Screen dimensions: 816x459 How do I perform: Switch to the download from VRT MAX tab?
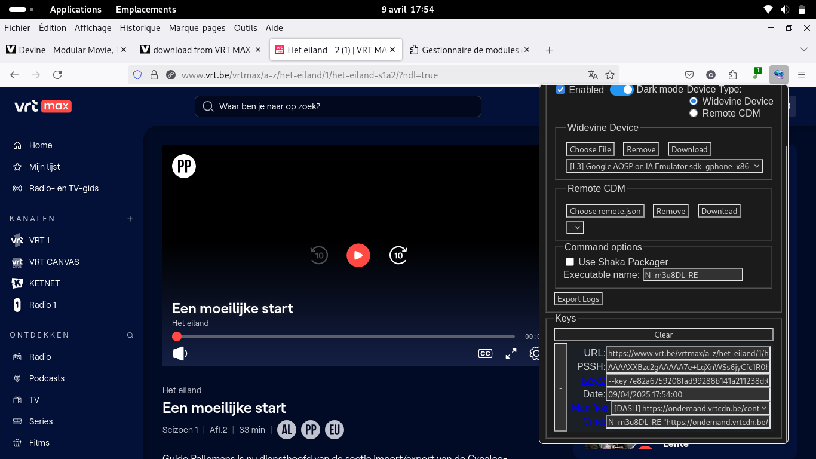pos(201,50)
